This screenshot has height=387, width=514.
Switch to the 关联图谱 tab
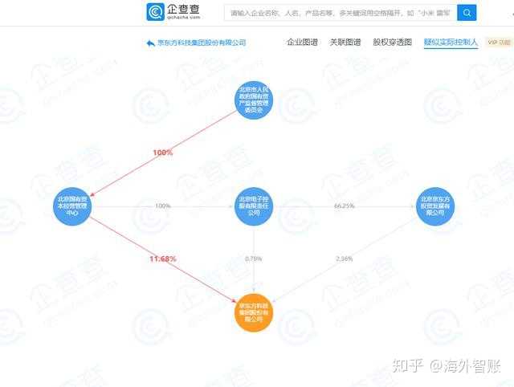click(345, 43)
